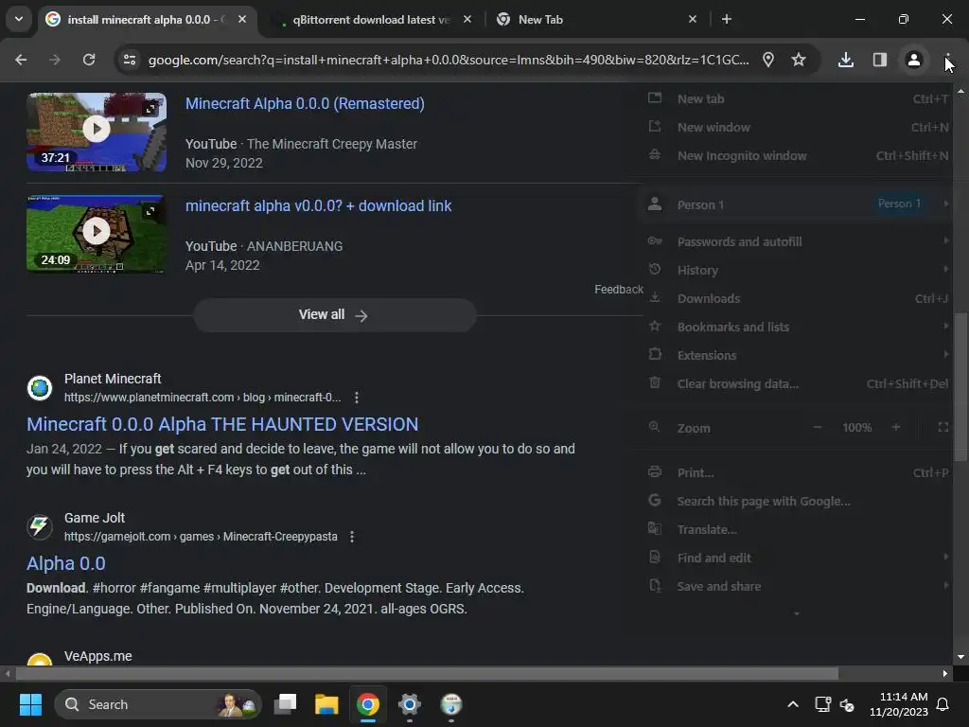
Task: Open Minecraft Alpha 0.0.0 (Remastered) link
Action: coord(305,103)
